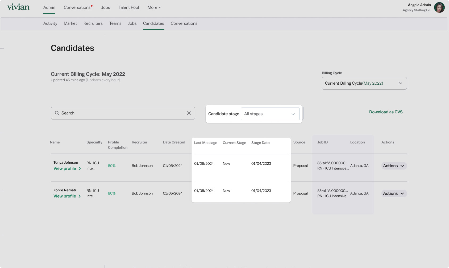Screen dimensions: 449x268
Task: Open the Talent Pool page
Action: [x=129, y=7]
